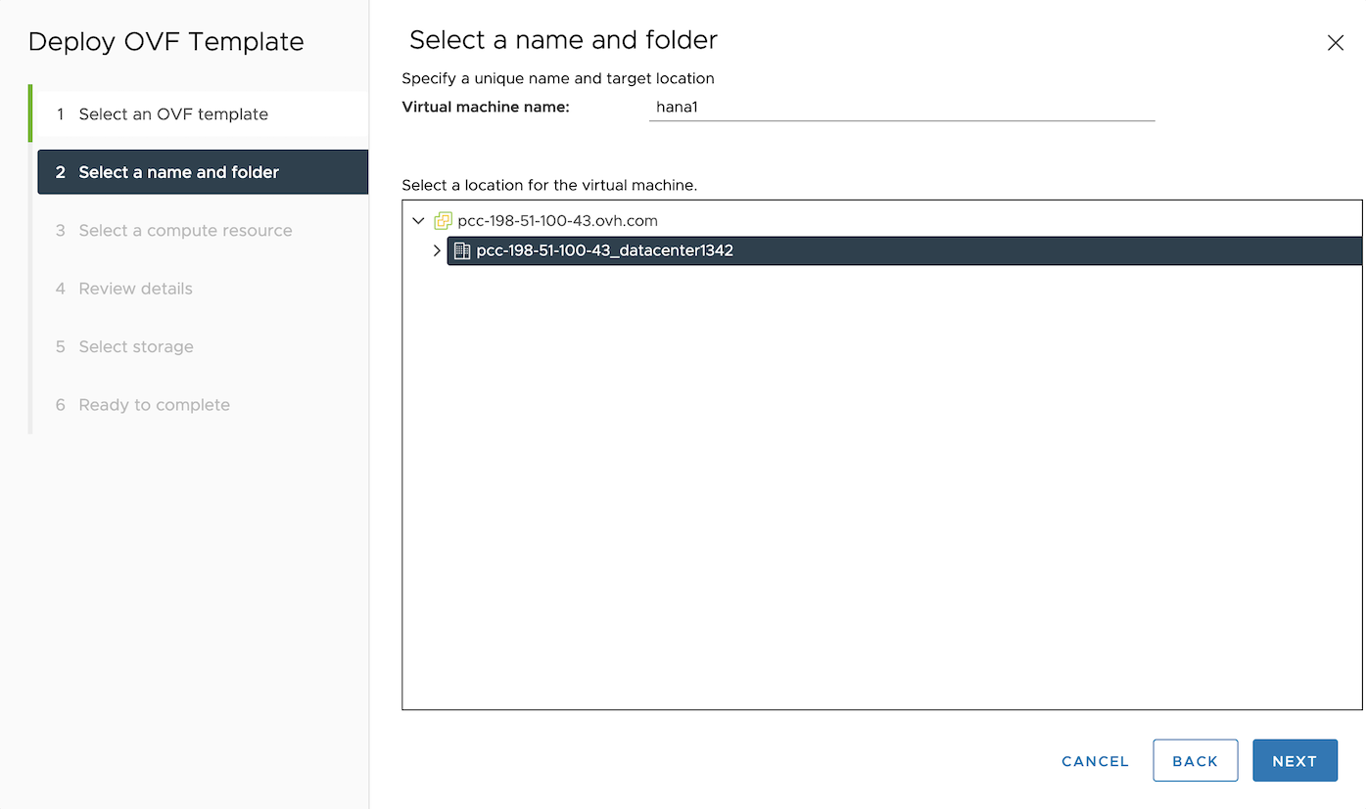Viewport: 1366px width, 809px height.
Task: Jump to step 3 Select a compute resource
Action: [x=185, y=231]
